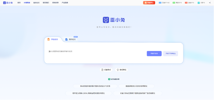Open 联系我们 in the navigation
Screen dimensions: 214x100
(x=46, y=3)
